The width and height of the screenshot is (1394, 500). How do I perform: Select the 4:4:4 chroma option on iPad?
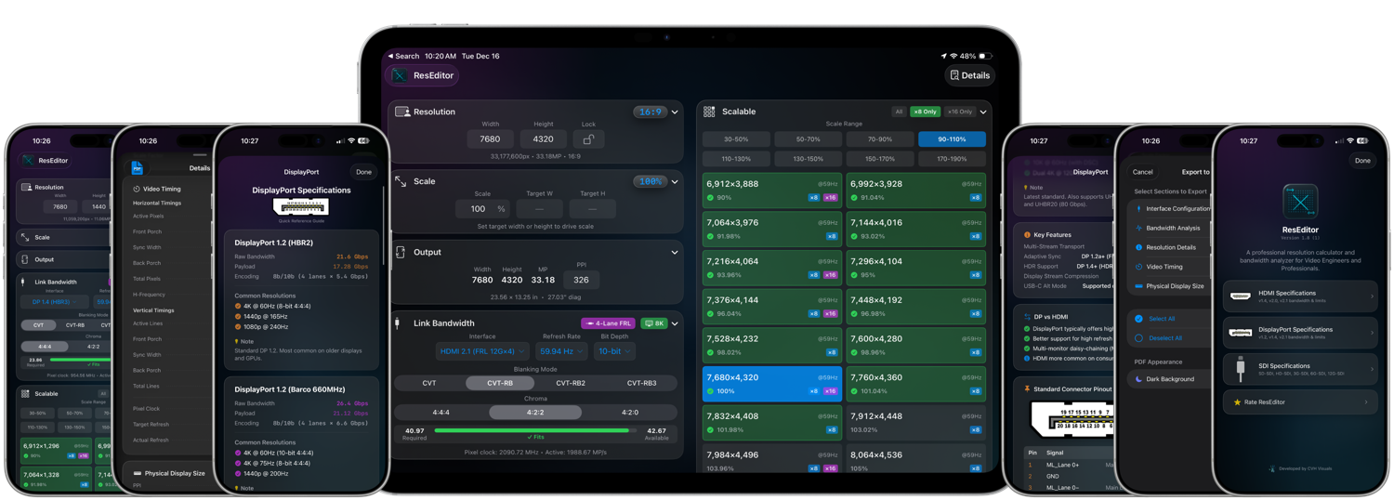[441, 412]
